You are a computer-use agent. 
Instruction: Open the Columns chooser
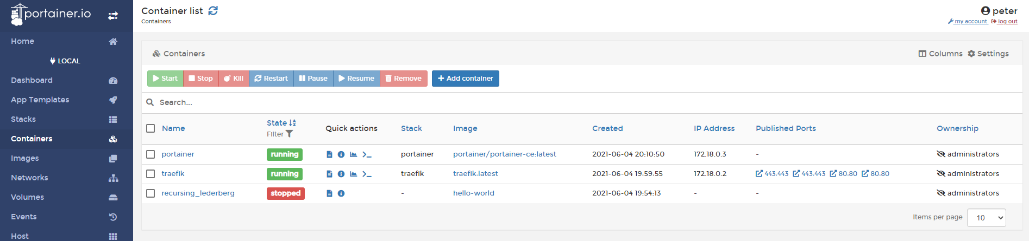tap(940, 54)
